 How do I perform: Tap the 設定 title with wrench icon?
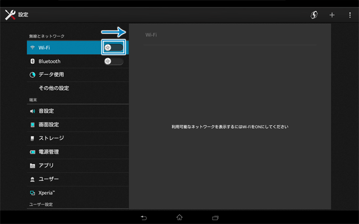click(17, 15)
